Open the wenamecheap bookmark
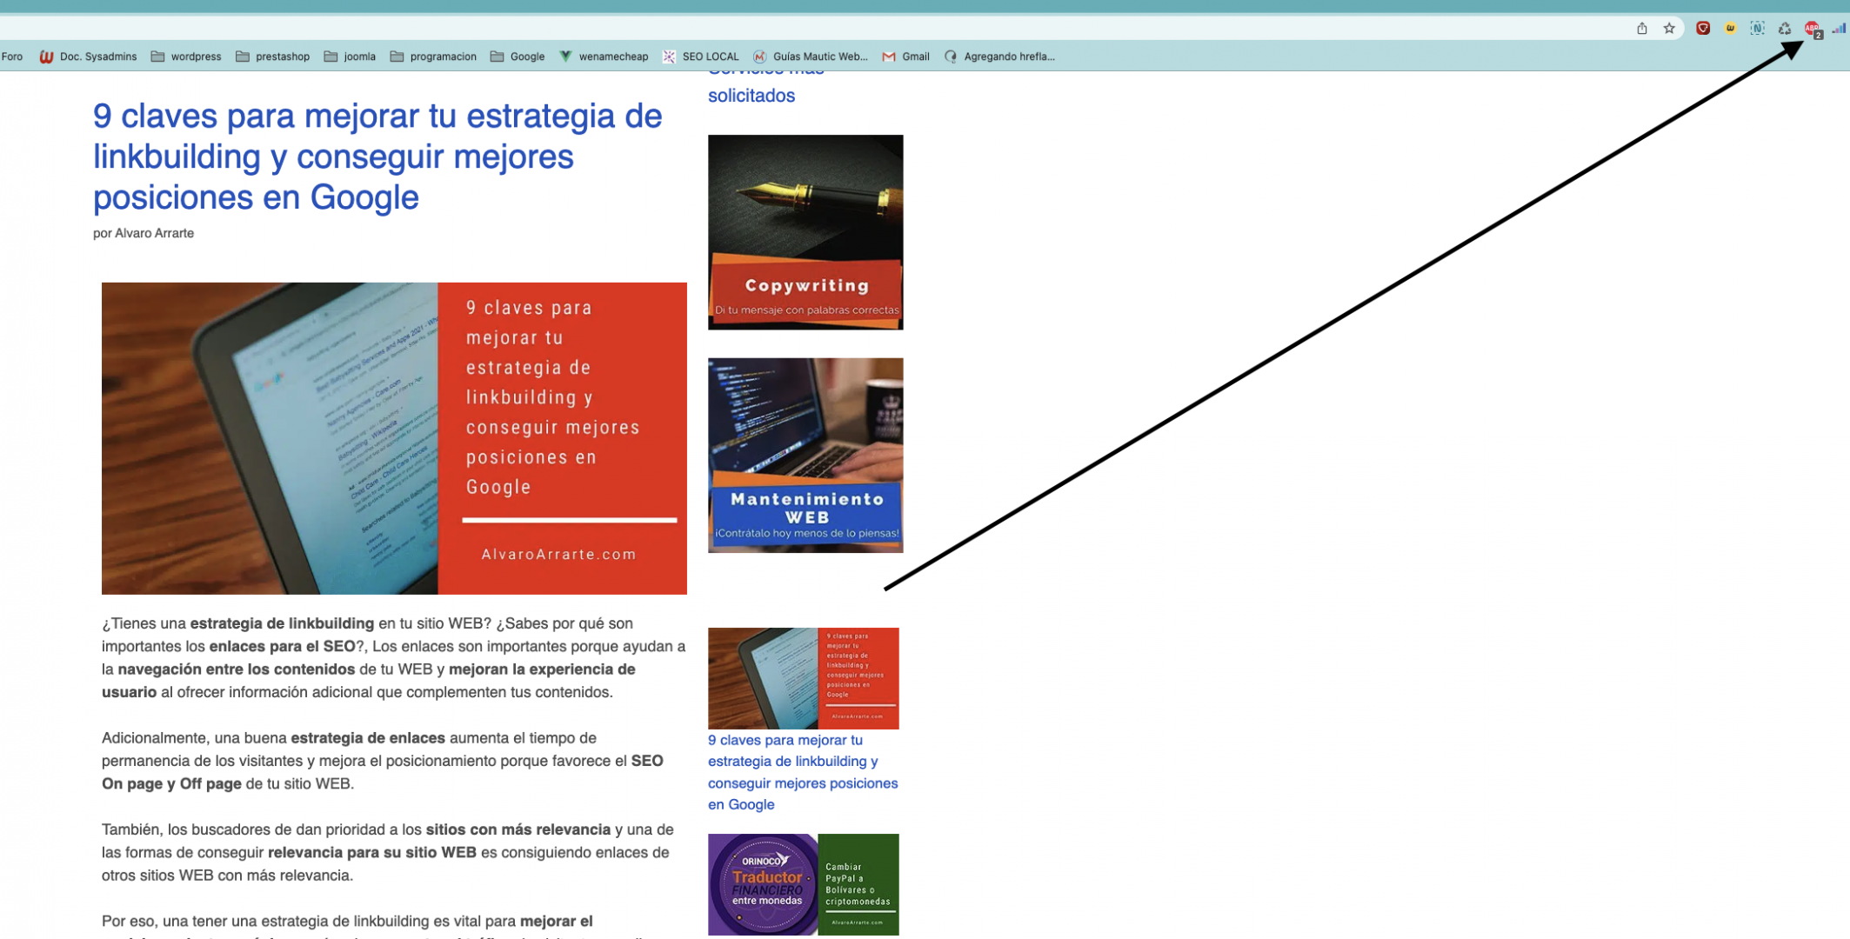Viewport: 1850px width, 939px height. 604,57
